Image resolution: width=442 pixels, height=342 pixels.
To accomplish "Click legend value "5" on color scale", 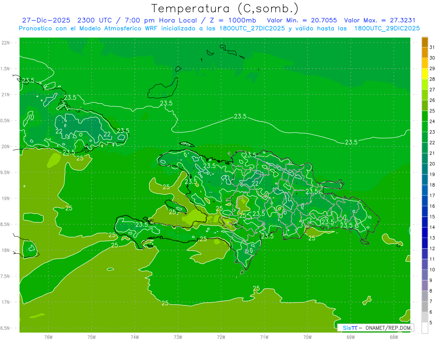I will click(x=431, y=323).
